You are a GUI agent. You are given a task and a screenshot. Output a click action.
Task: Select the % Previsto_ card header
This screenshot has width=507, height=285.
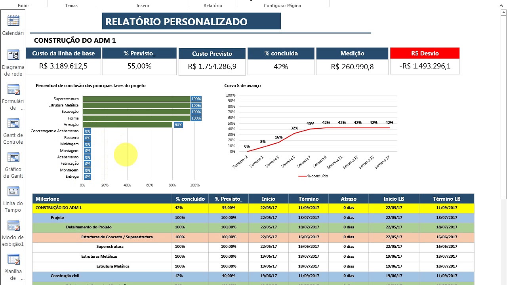click(x=139, y=53)
